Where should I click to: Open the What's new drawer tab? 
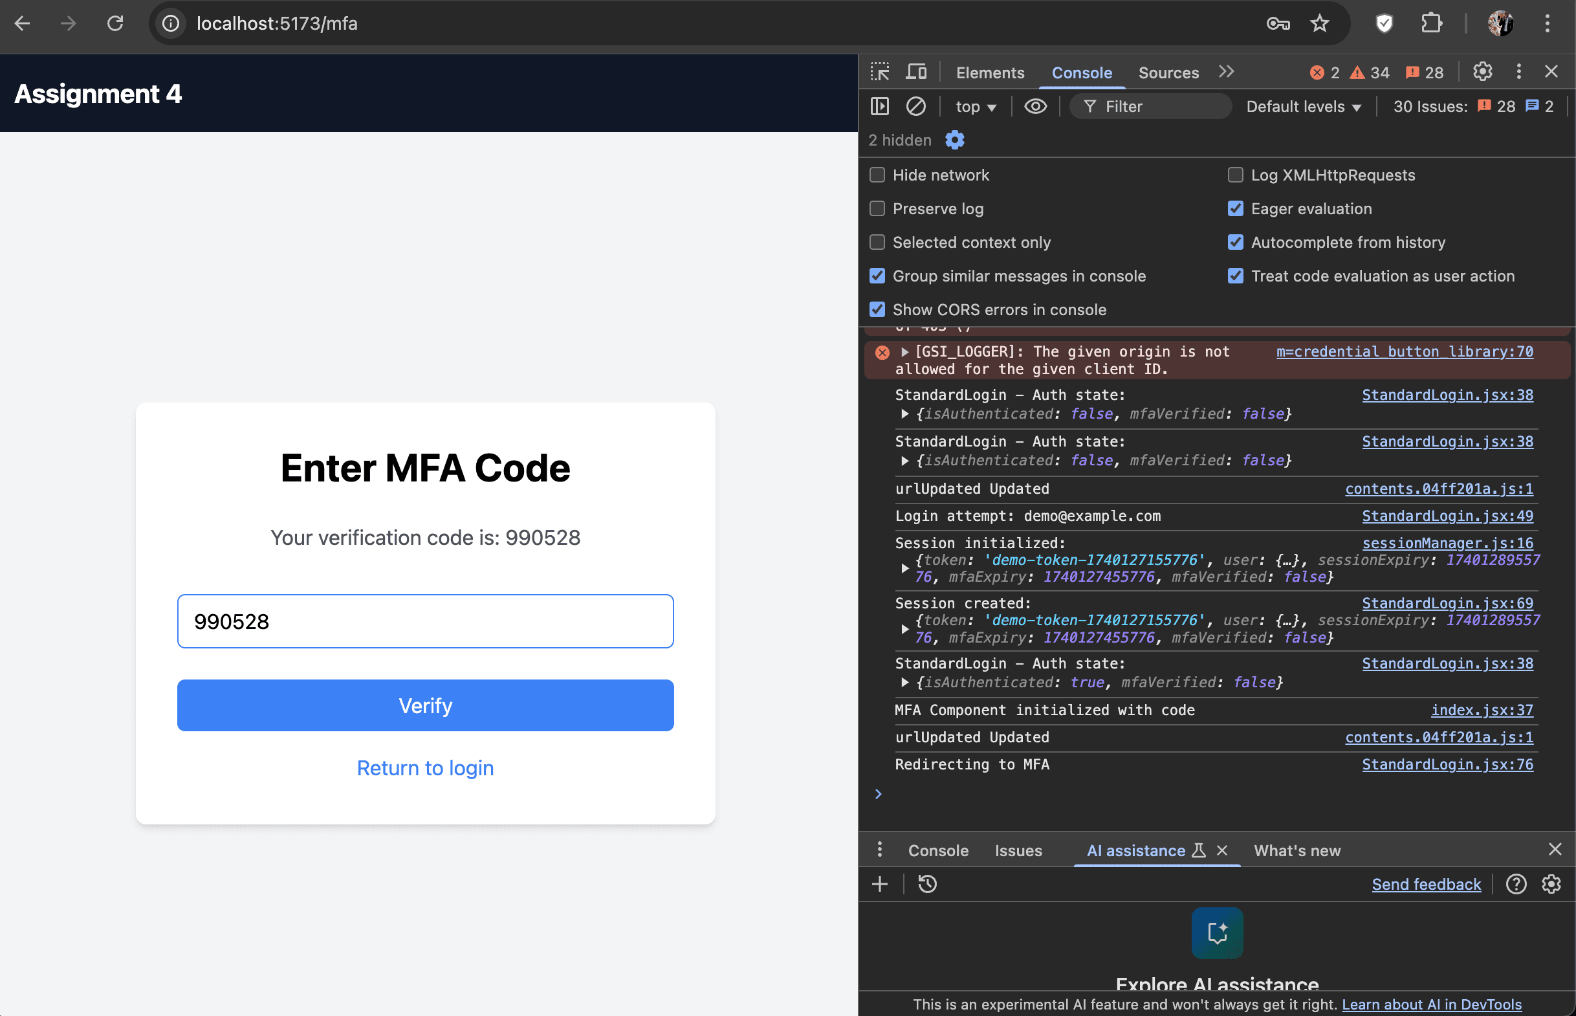pos(1297,850)
